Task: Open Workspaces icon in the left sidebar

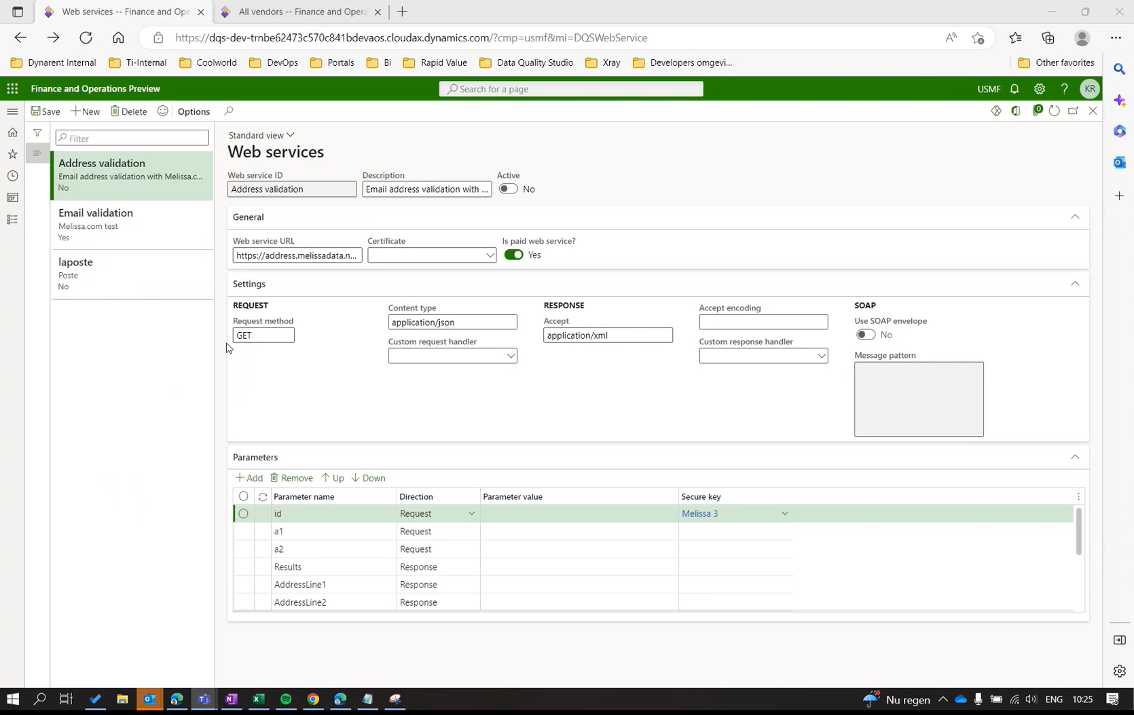Action: (x=12, y=198)
